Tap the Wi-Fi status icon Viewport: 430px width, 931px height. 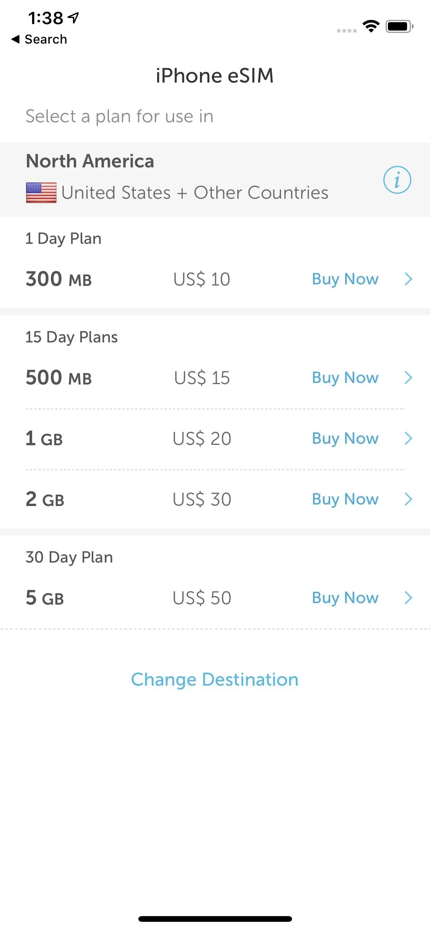(x=371, y=26)
